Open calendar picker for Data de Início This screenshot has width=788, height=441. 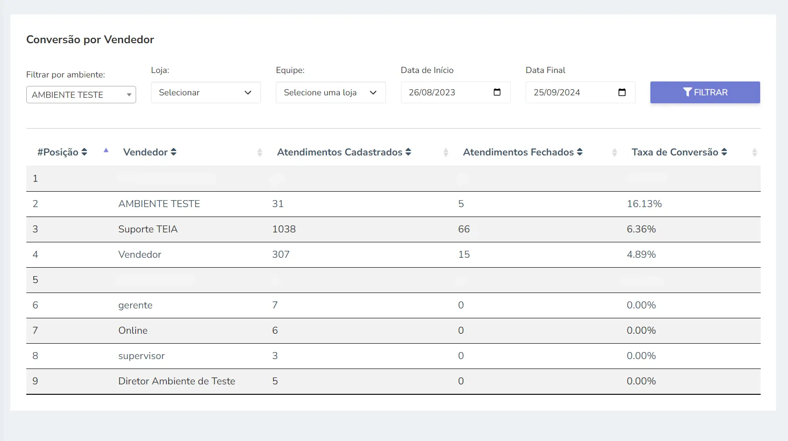[497, 92]
